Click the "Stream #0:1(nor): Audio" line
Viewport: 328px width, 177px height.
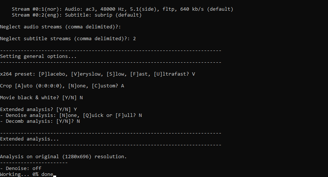pyautogui.click(x=122, y=9)
